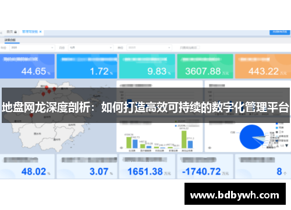
Task: Close the 管理驾驶舱 tab with its x icon
Action: pyautogui.click(x=40, y=32)
